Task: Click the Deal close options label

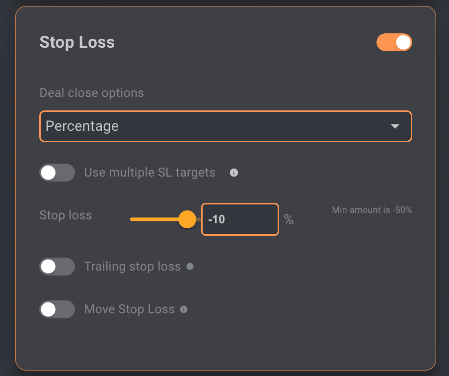Action: pyautogui.click(x=91, y=93)
